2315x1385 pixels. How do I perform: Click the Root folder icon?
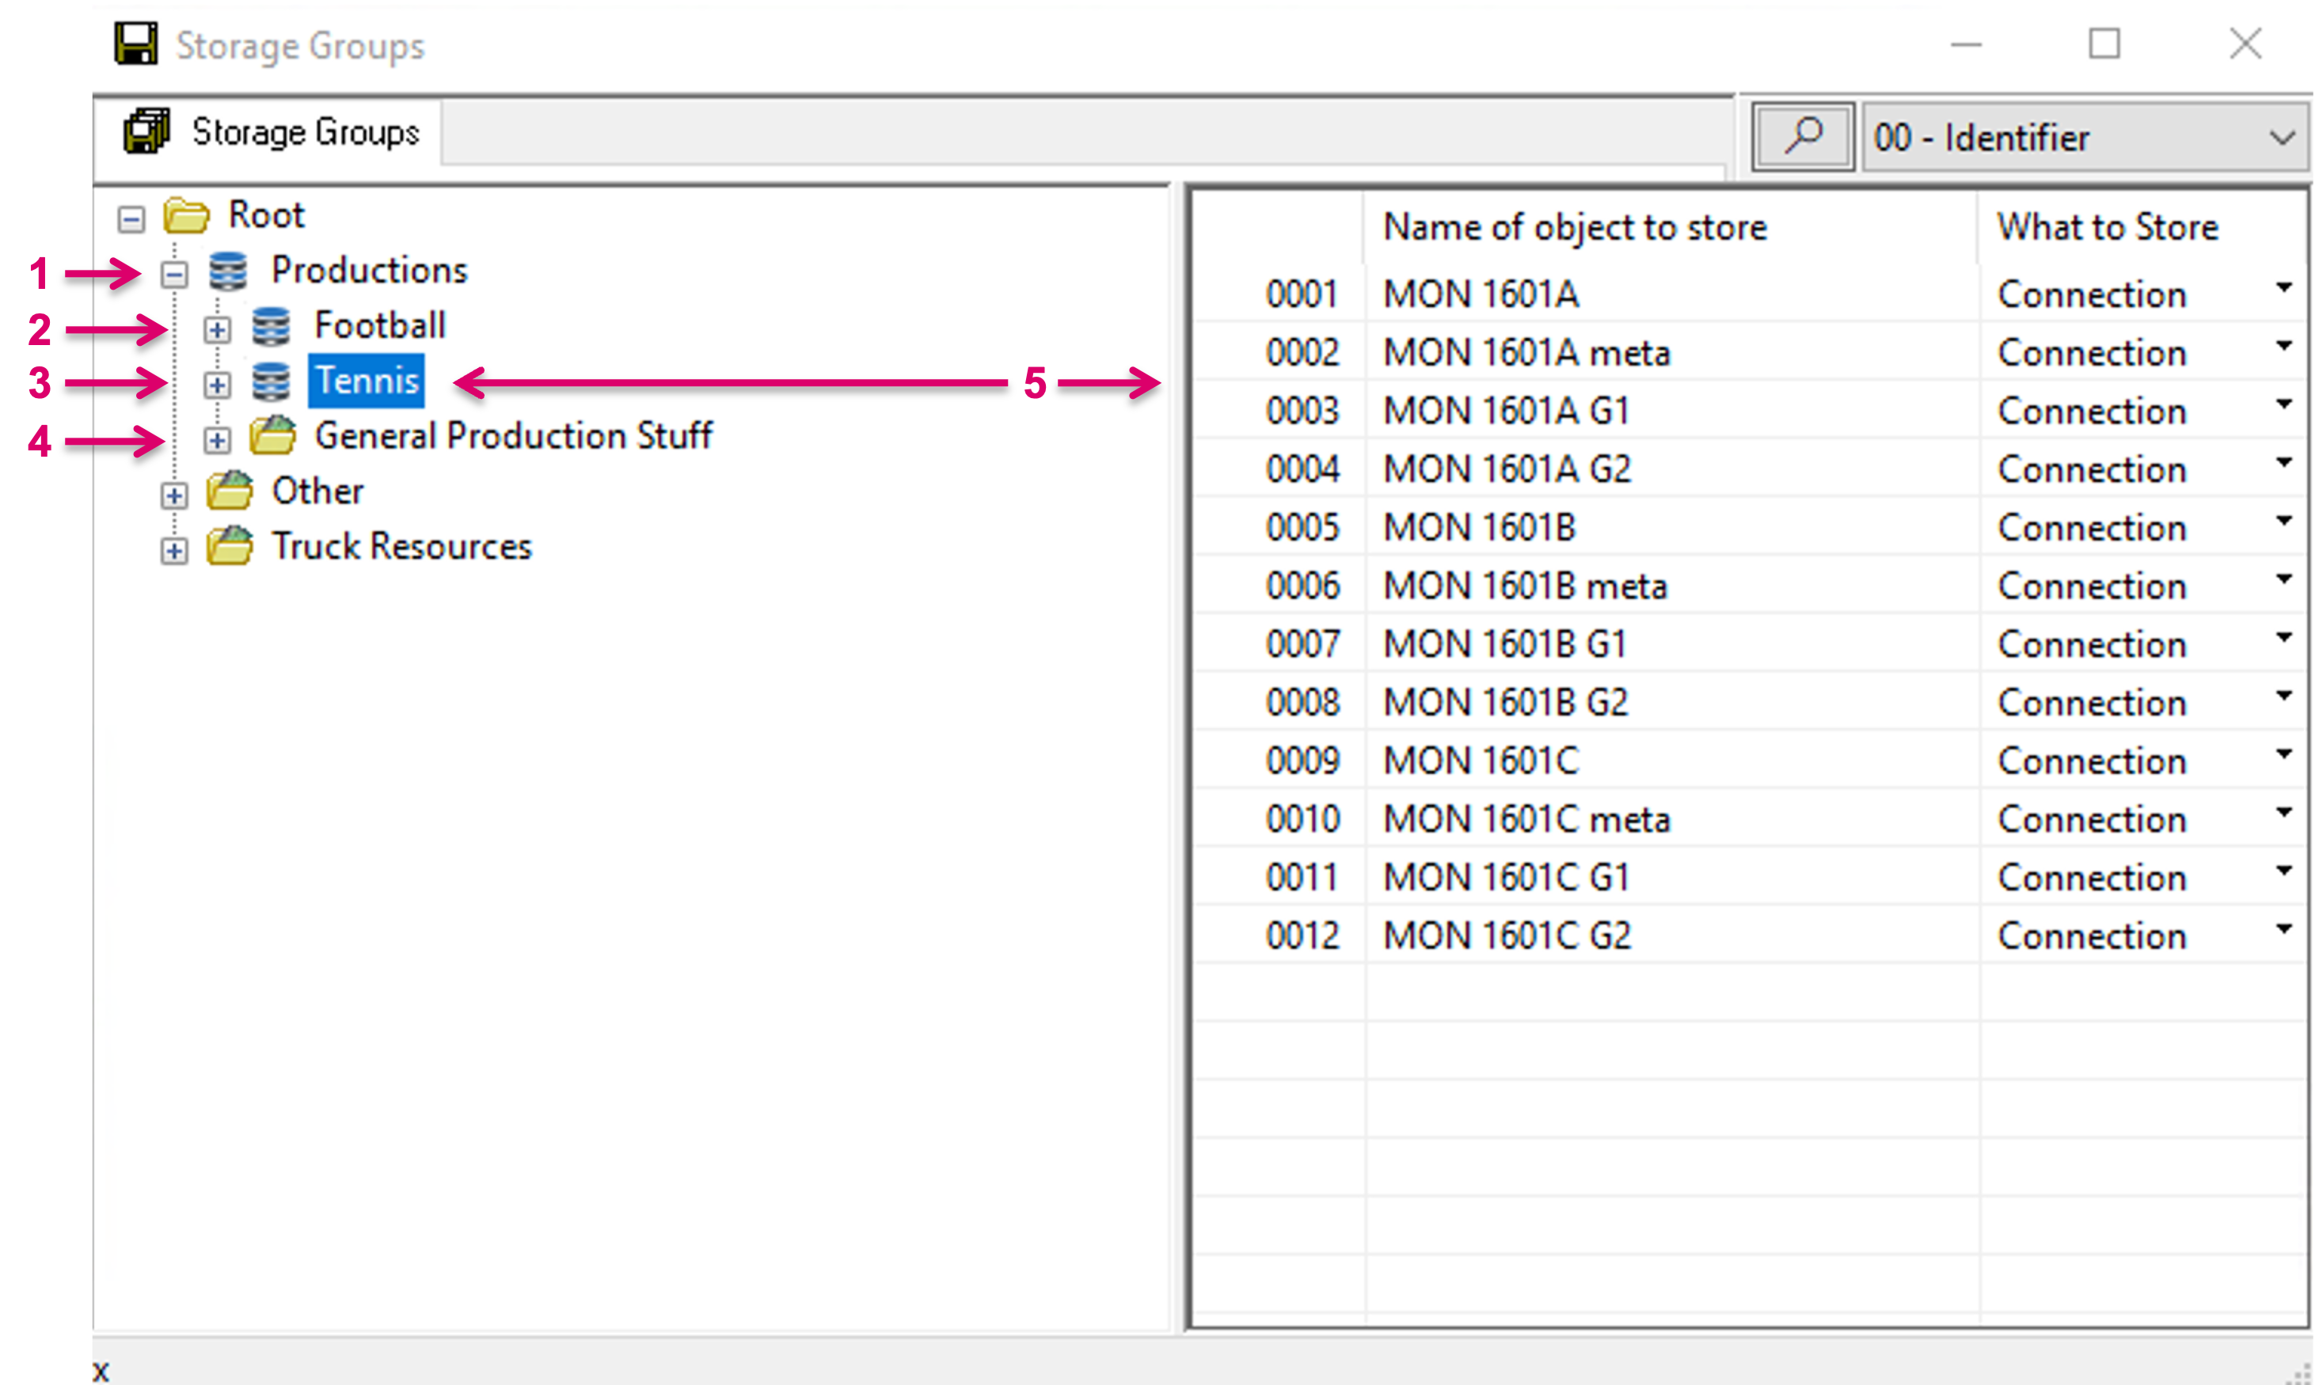tap(187, 215)
